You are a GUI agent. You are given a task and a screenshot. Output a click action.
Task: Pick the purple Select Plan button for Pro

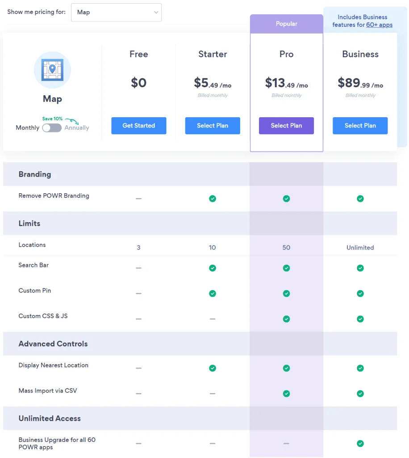tap(286, 126)
